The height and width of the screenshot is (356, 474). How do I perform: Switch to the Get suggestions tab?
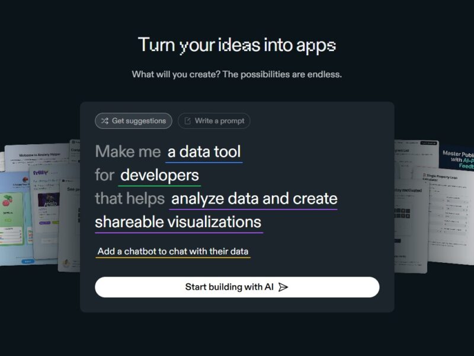[x=133, y=121]
